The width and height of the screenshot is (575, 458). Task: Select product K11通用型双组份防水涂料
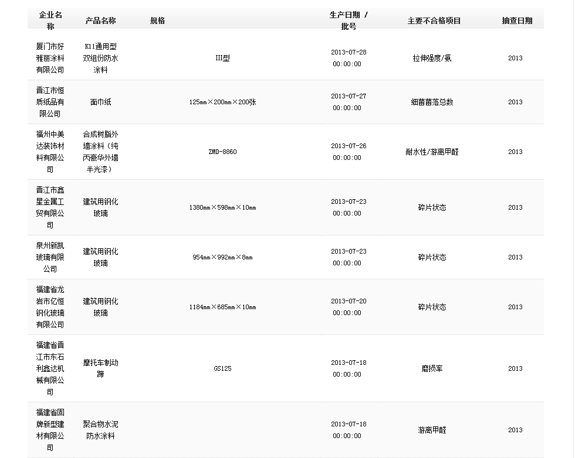click(x=100, y=58)
